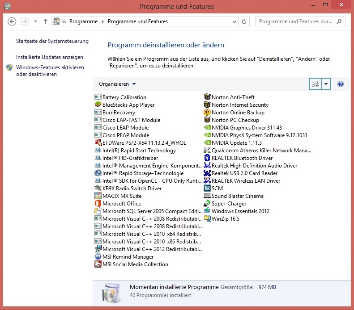
Task: Select Microsoft Visual C++ 2010 x64 entry
Action: tap(148, 234)
